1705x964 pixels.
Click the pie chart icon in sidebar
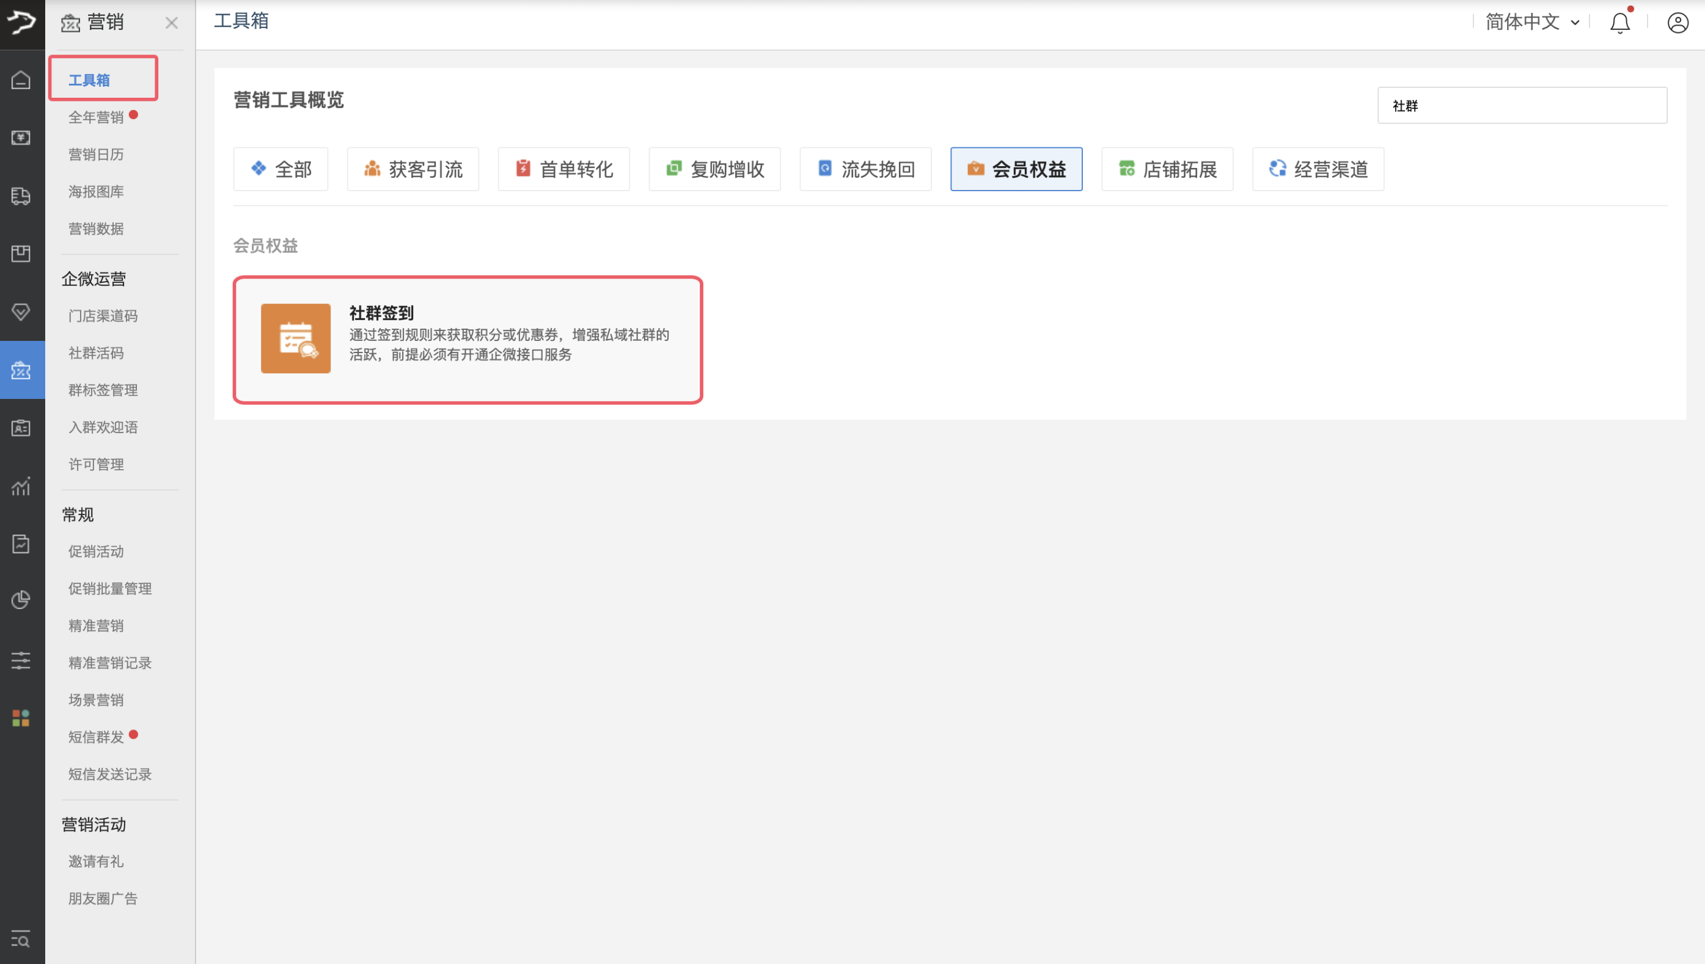pyautogui.click(x=21, y=600)
